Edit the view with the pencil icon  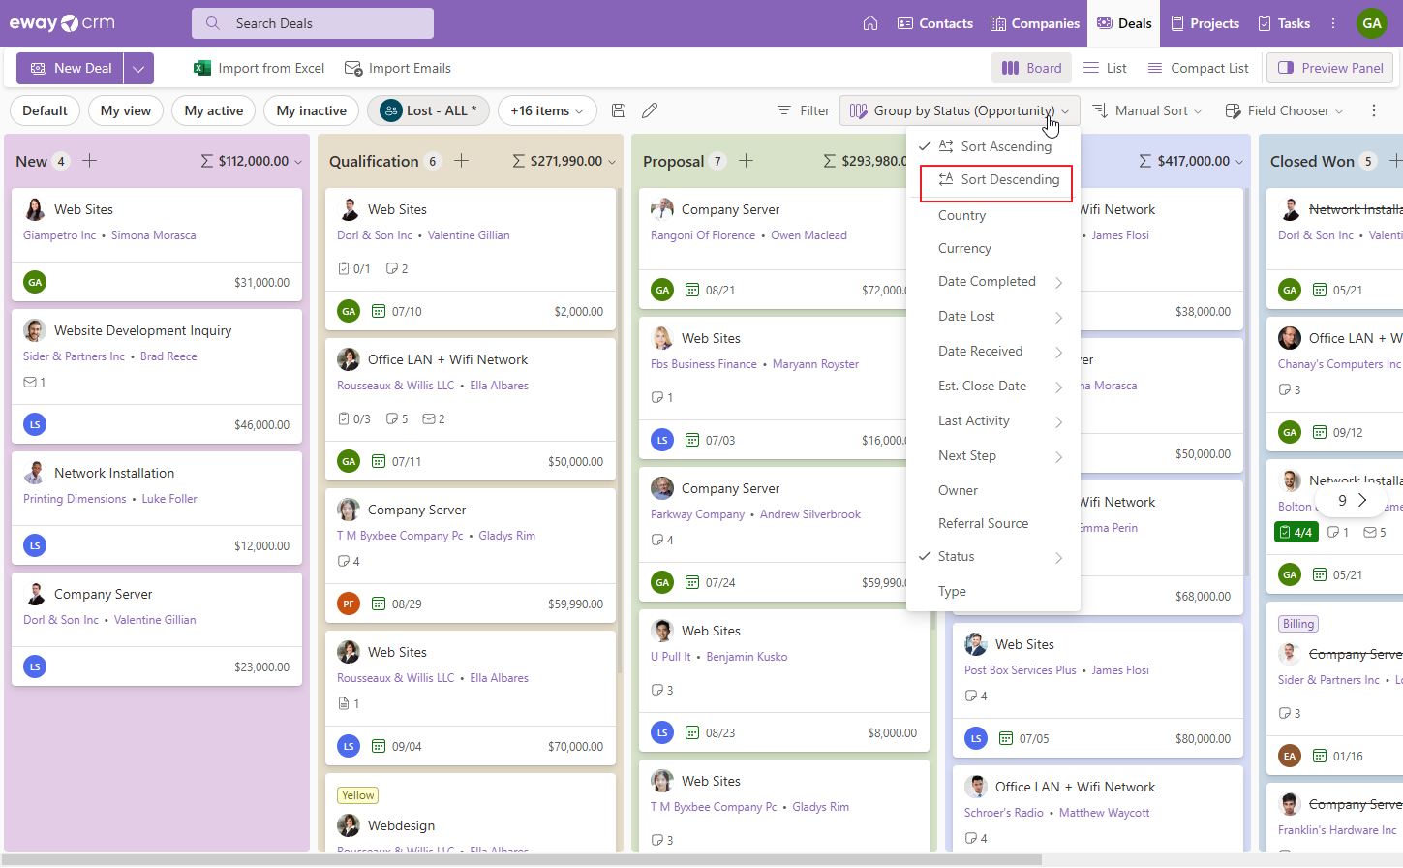[x=650, y=110]
